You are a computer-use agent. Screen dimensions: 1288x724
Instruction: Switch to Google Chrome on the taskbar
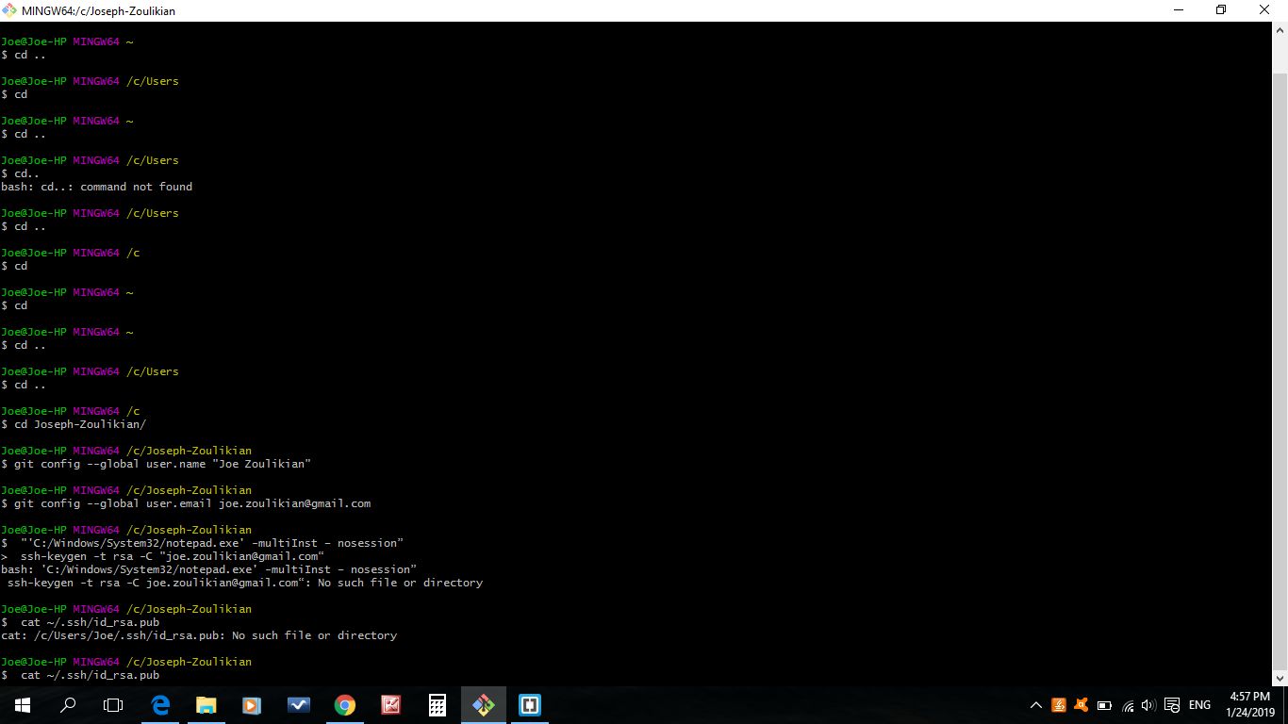tap(344, 705)
